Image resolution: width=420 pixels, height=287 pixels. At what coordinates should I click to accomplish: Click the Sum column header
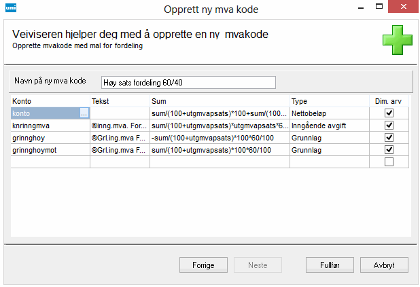[x=220, y=101]
